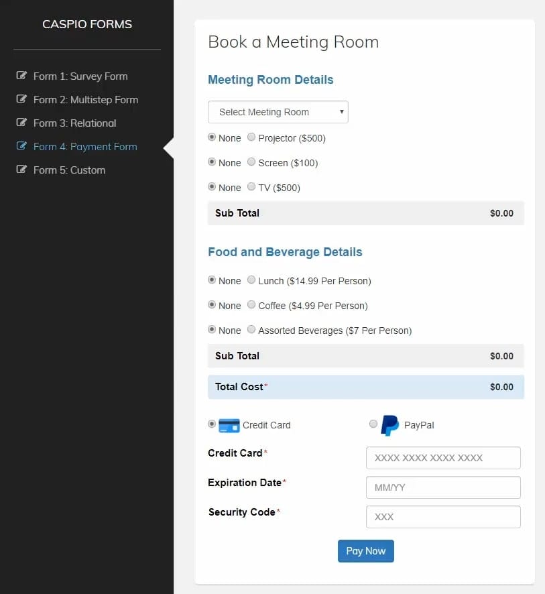Go to Form 3: Relational in the sidebar
Screen dimensions: 545x594
75,123
